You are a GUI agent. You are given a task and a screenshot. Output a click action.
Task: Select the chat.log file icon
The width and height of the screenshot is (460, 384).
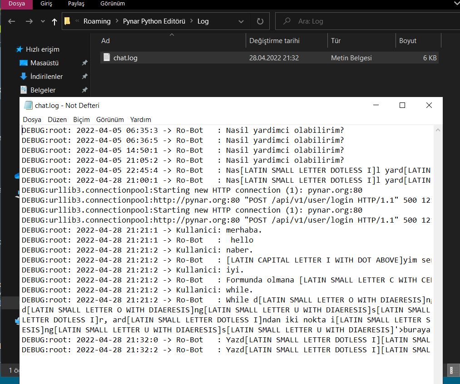(106, 58)
